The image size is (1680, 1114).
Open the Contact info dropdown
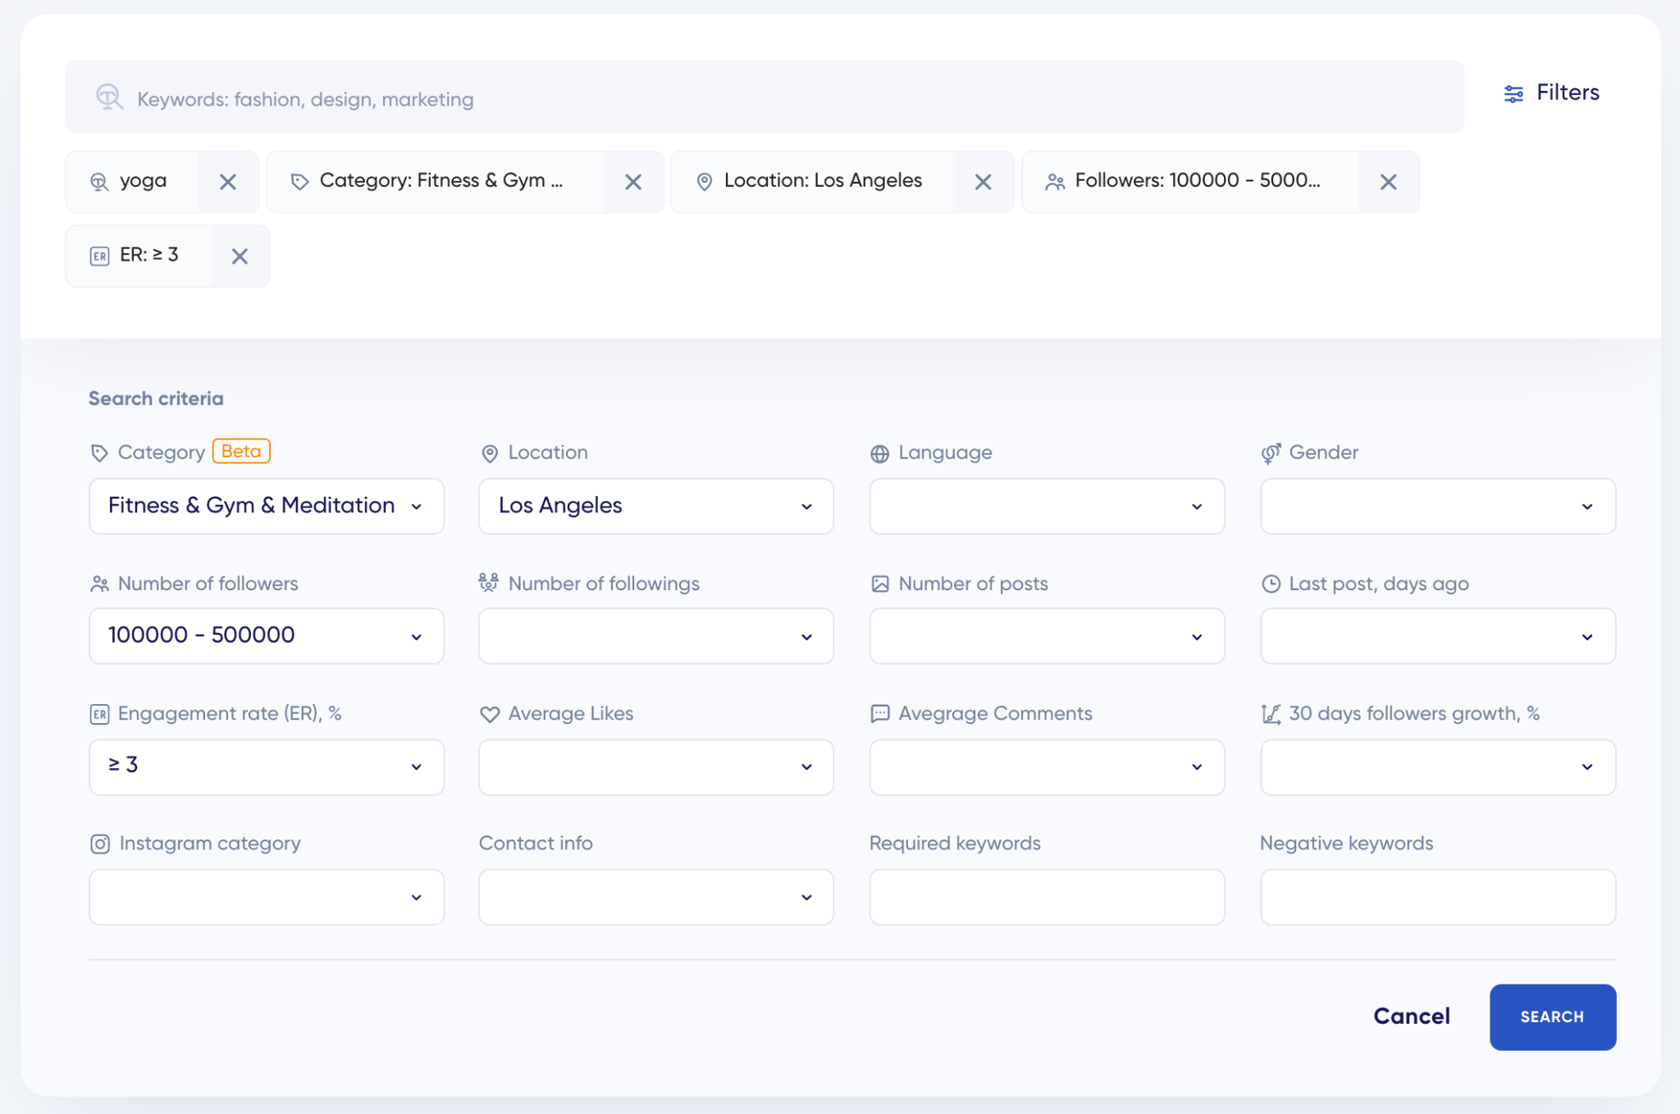tap(655, 897)
